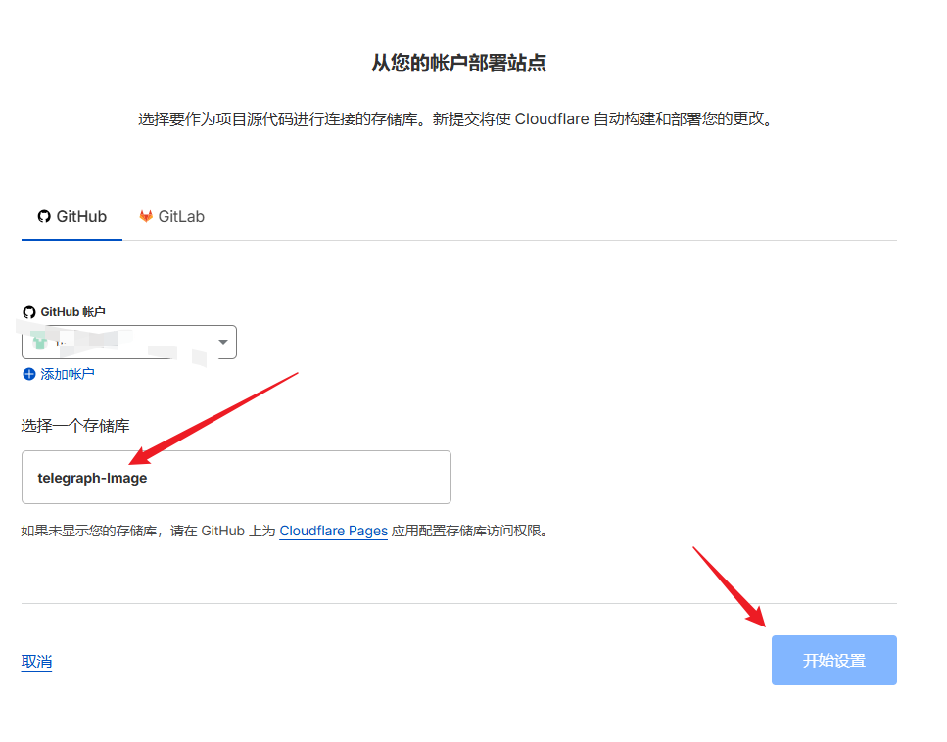Open the Cloudflare Pages link

coord(333,532)
